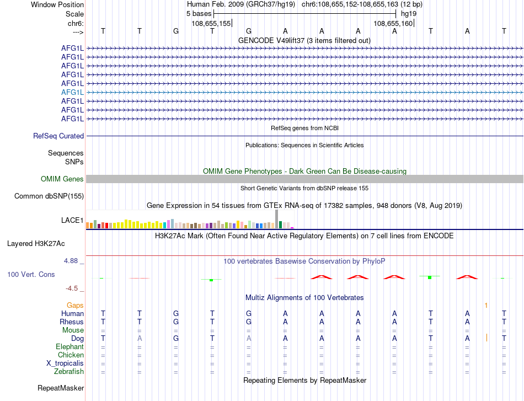
Task: Select the OMIM Genes track label
Action: (x=62, y=179)
